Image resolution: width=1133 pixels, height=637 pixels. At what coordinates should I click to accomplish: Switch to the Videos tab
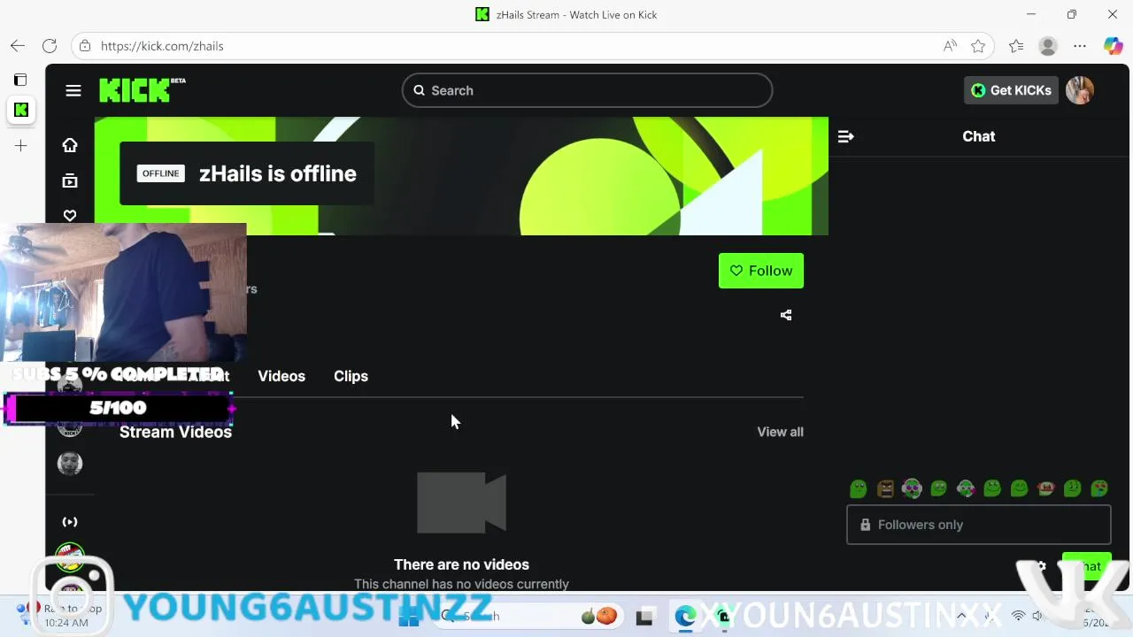pyautogui.click(x=281, y=376)
